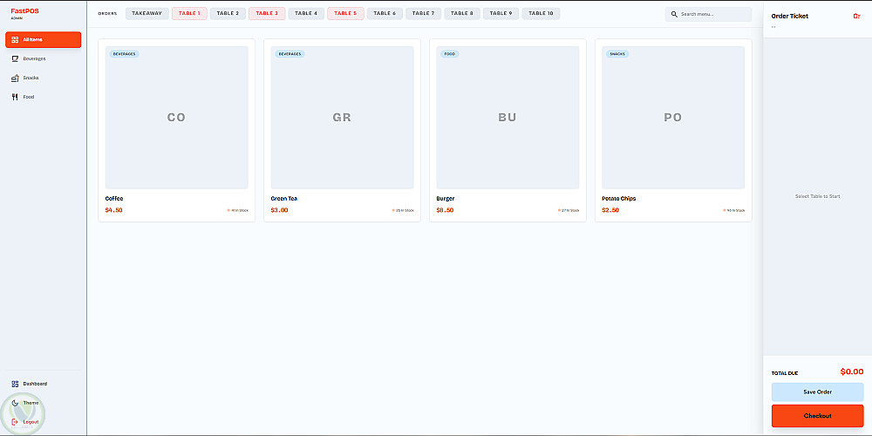Click the $2.50 Potato Chips price
This screenshot has width=872, height=436.
click(610, 210)
